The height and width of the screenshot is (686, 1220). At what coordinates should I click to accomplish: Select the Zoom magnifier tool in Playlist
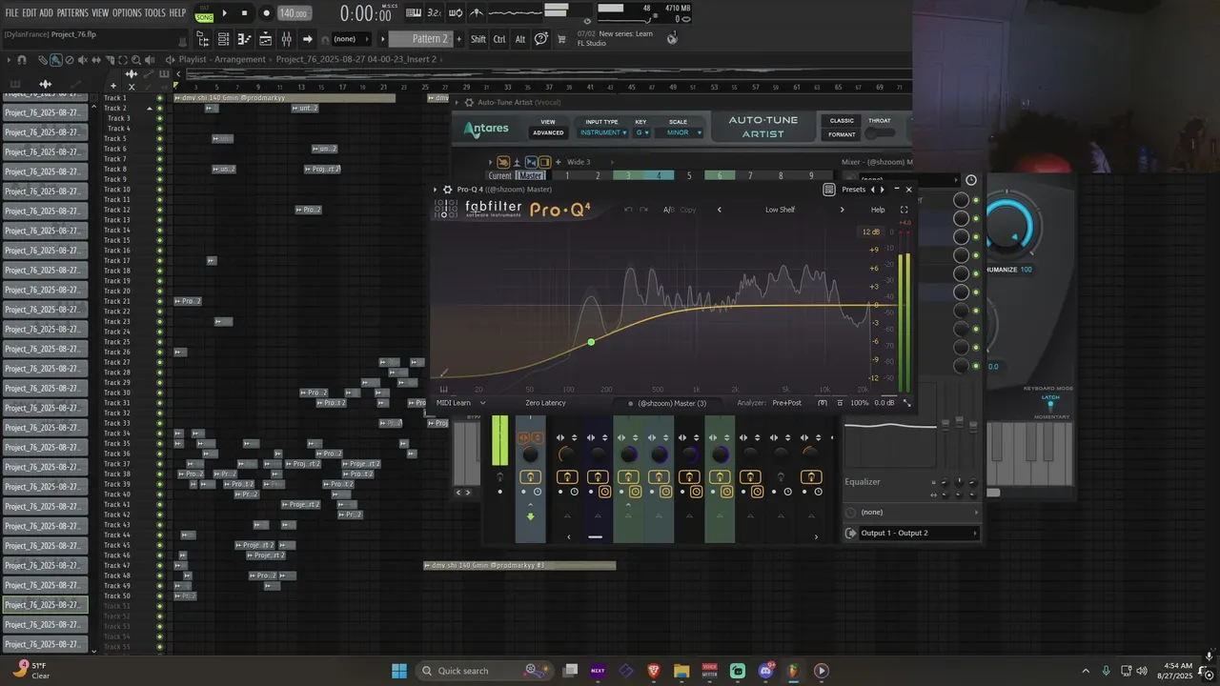[x=134, y=59]
